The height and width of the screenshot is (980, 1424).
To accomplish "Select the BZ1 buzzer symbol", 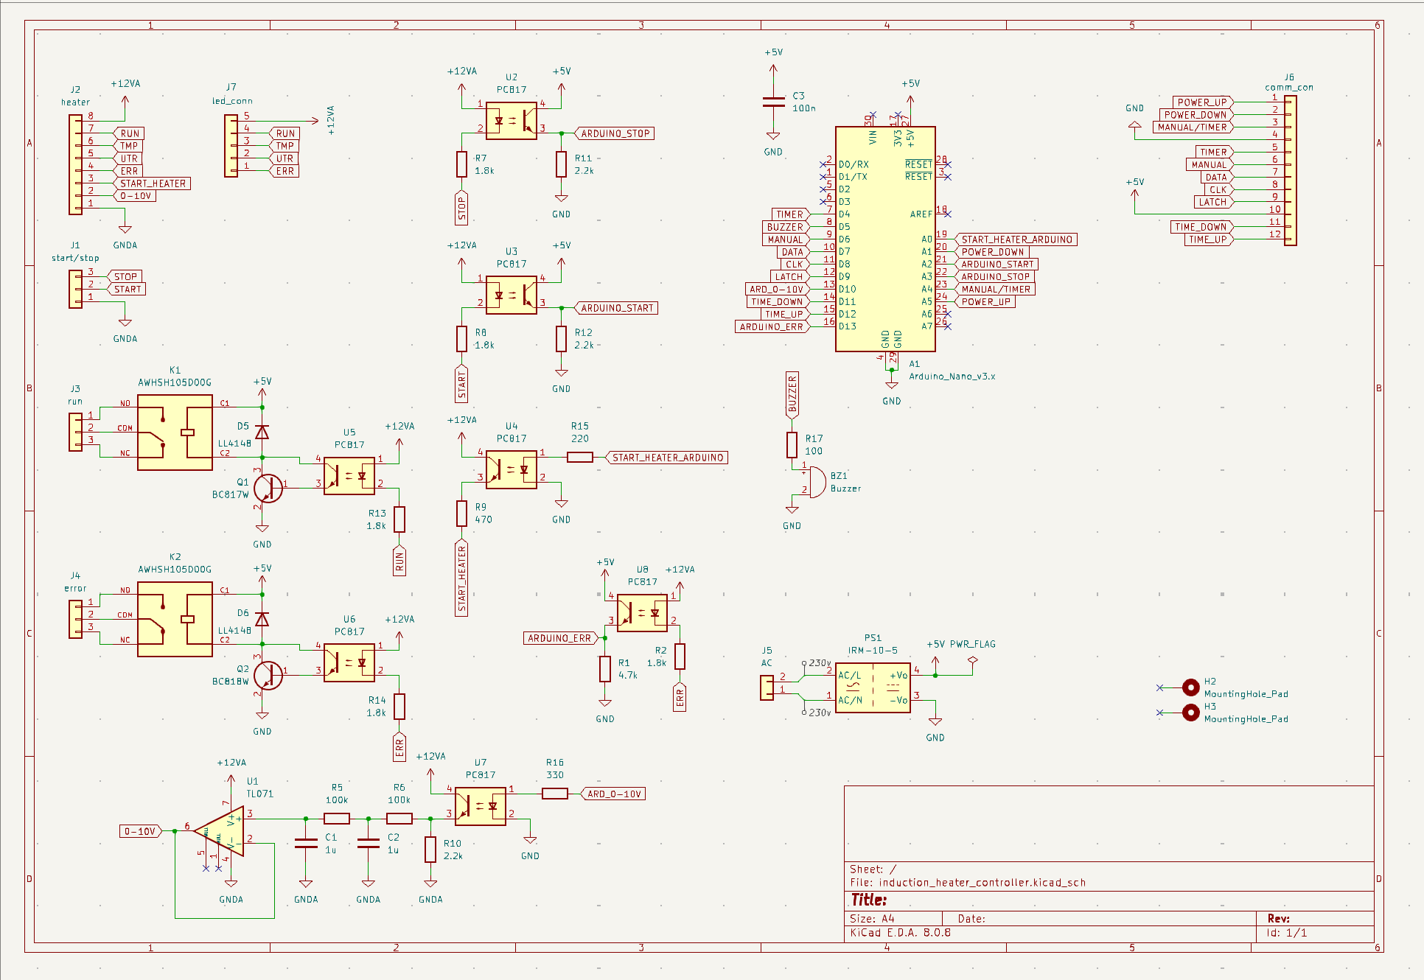I will click(x=817, y=482).
